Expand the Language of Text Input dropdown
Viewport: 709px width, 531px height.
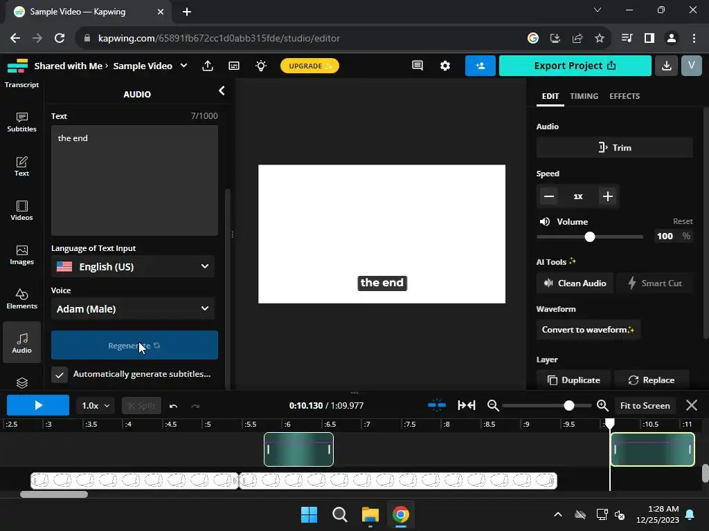(x=133, y=267)
